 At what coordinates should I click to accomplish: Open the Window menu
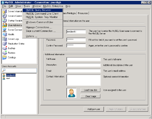(36, 6)
